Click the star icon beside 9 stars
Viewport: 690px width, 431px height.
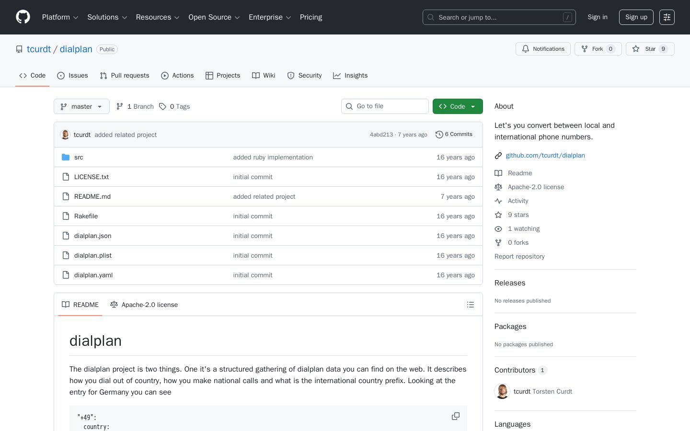click(x=498, y=215)
